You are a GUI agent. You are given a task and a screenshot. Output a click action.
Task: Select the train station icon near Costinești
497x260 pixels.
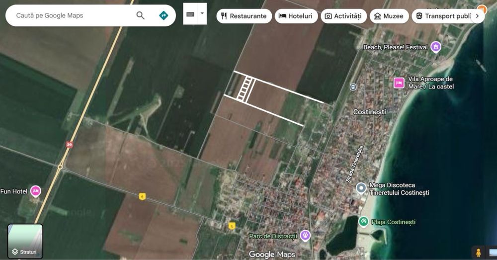(353, 87)
